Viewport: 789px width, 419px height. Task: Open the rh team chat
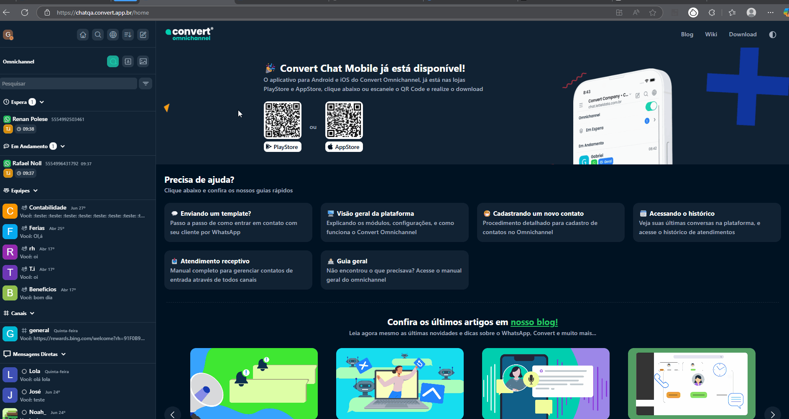click(78, 252)
